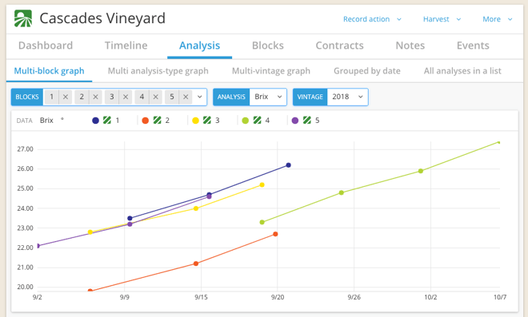The width and height of the screenshot is (528, 317).
Task: Click block 5 purple legend color dot
Action: pos(295,121)
